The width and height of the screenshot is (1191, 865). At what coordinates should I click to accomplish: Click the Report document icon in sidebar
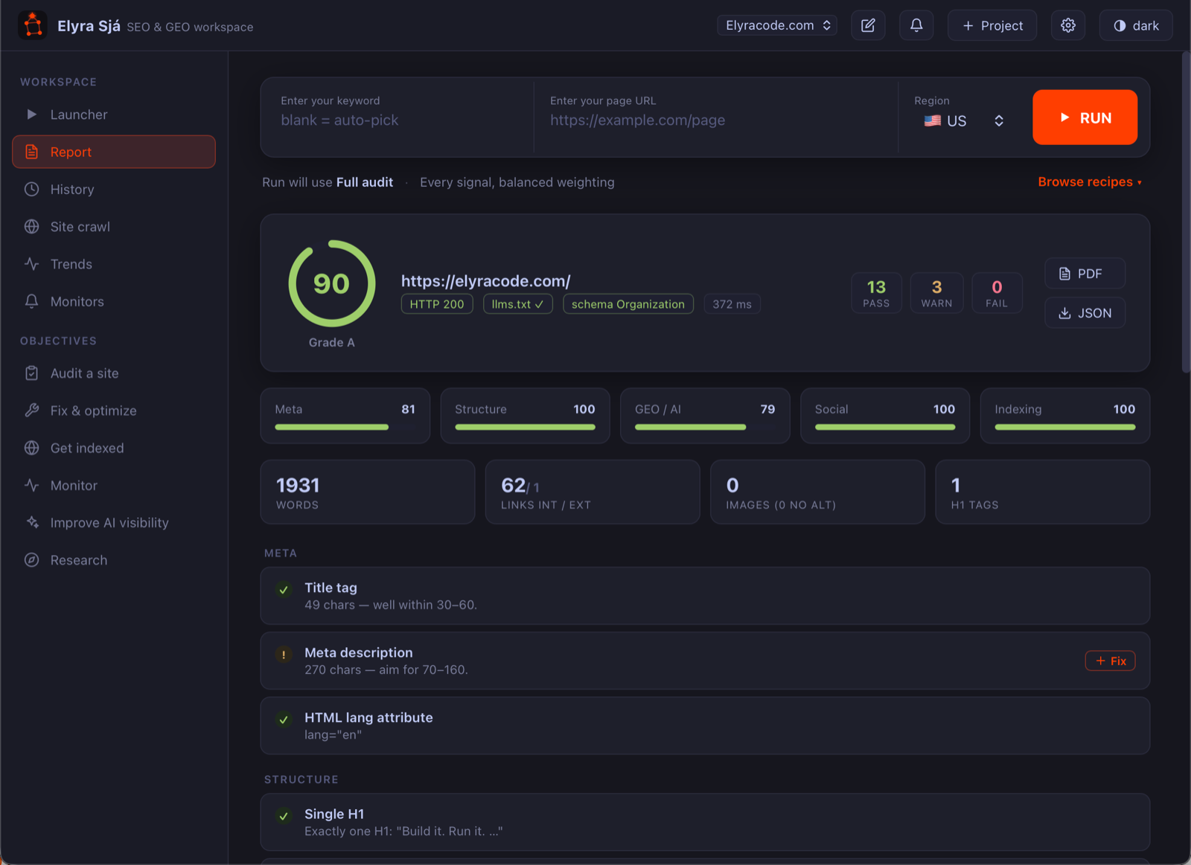pos(31,152)
